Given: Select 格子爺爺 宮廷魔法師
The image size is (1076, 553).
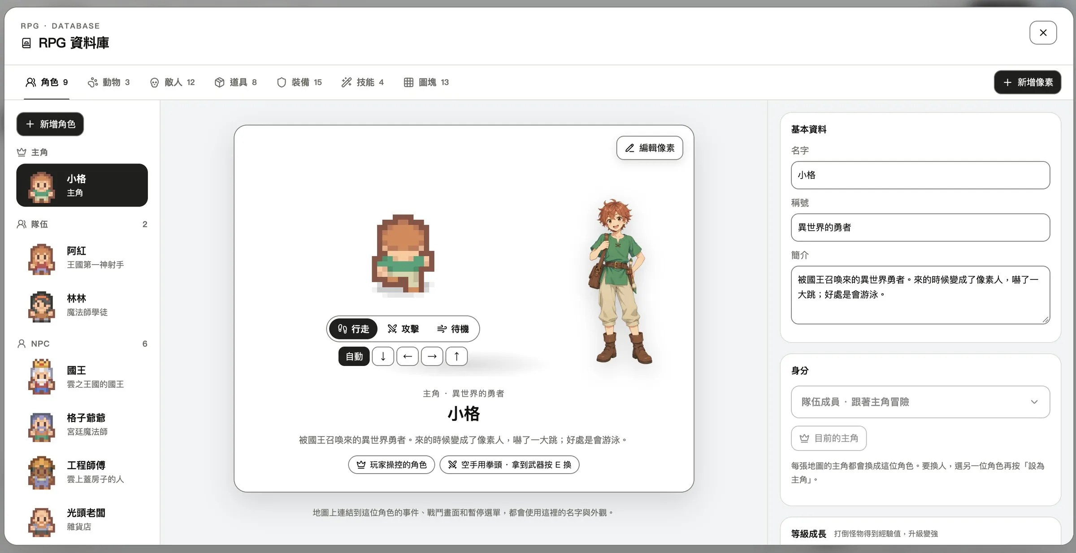Looking at the screenshot, I should [x=82, y=424].
